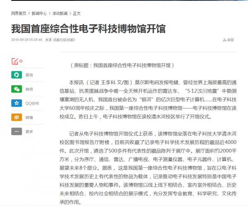Click the arrow after 网易首页
248x207 pixels.
click(29, 14)
